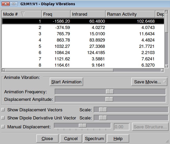
Task: Select mode 4 frequency 863.78
Action: (x=83, y=40)
